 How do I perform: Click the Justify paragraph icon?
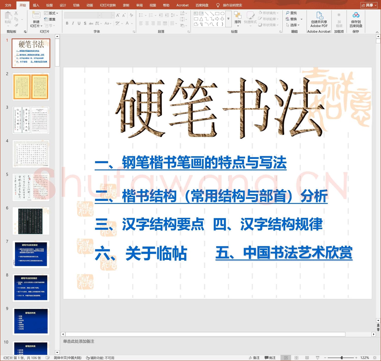point(159,23)
